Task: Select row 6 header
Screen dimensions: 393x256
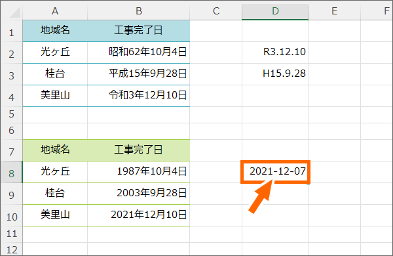Action: (12, 131)
